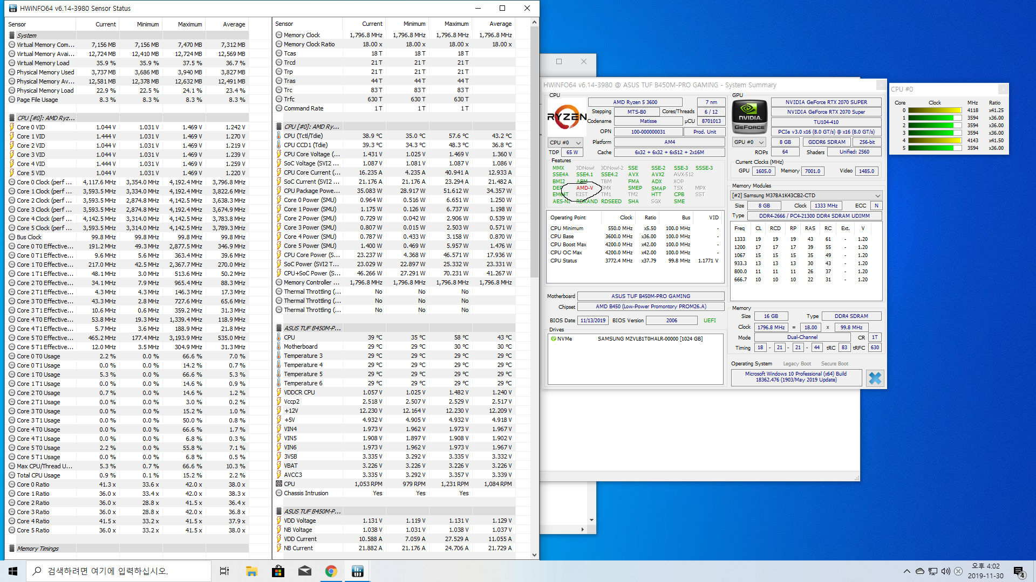Open Google Chrome from the taskbar
Screen dimensions: 1036x582
coord(331,571)
